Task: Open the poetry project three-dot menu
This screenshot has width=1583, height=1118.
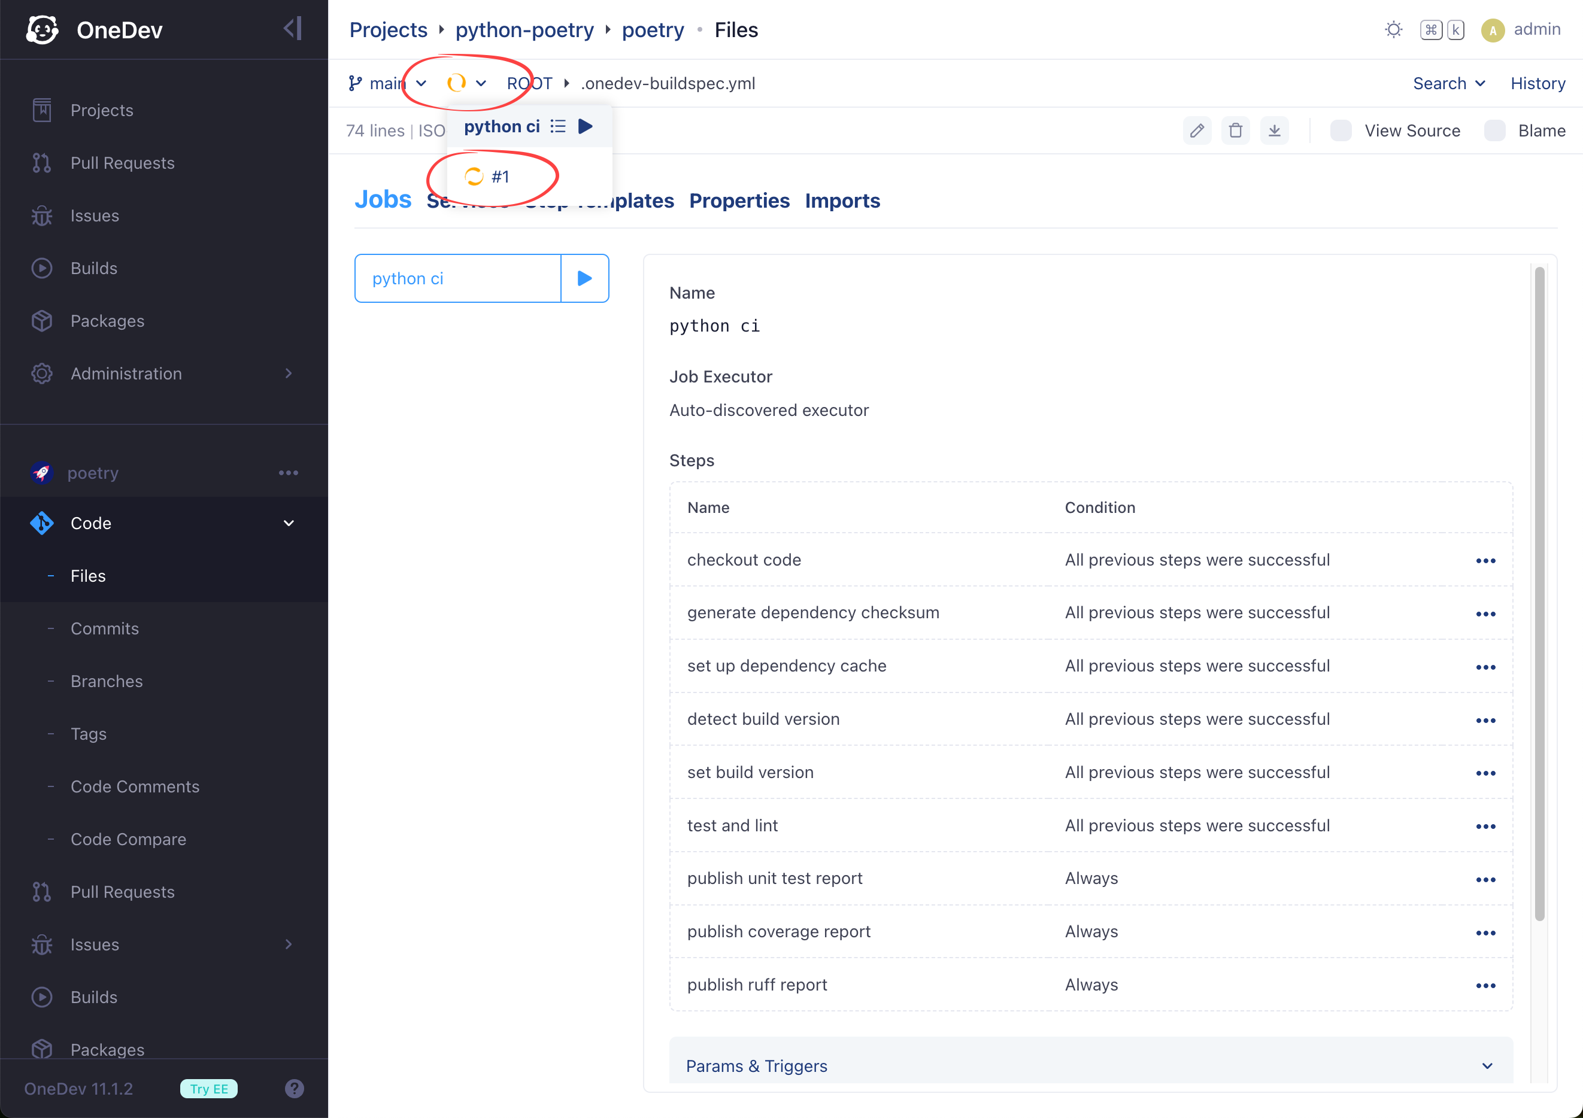Action: (x=288, y=473)
